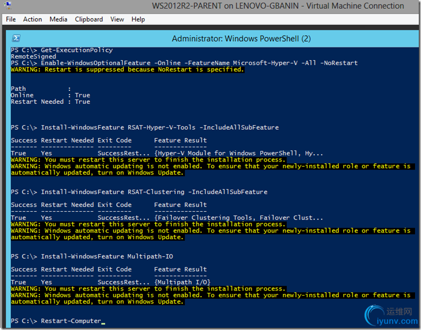The width and height of the screenshot is (421, 330).
Task: Click the NoRestart suppressed warning line
Action: (128, 70)
